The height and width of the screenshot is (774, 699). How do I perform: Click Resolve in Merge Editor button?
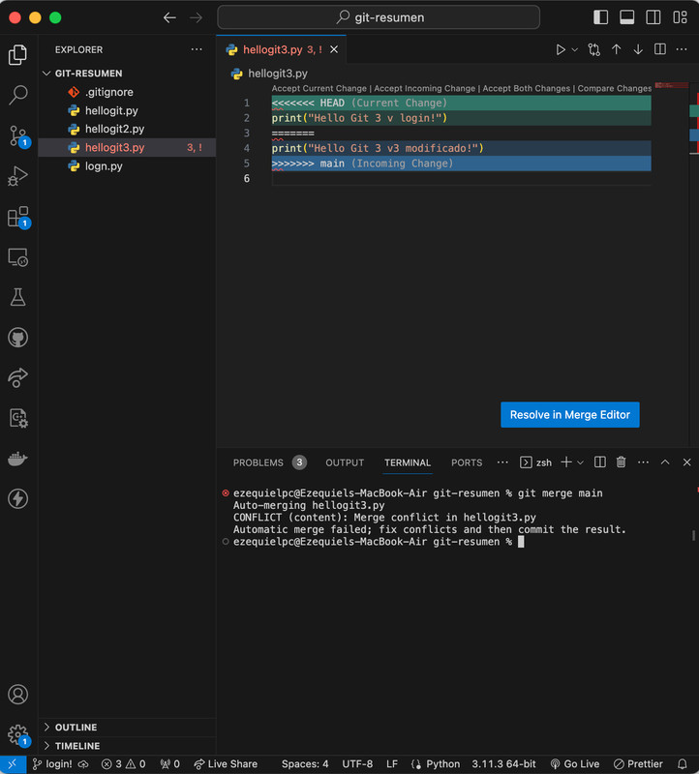pos(569,415)
